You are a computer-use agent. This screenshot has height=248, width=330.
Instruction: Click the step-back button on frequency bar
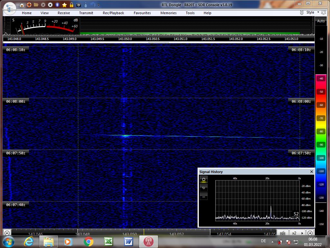[7, 233]
